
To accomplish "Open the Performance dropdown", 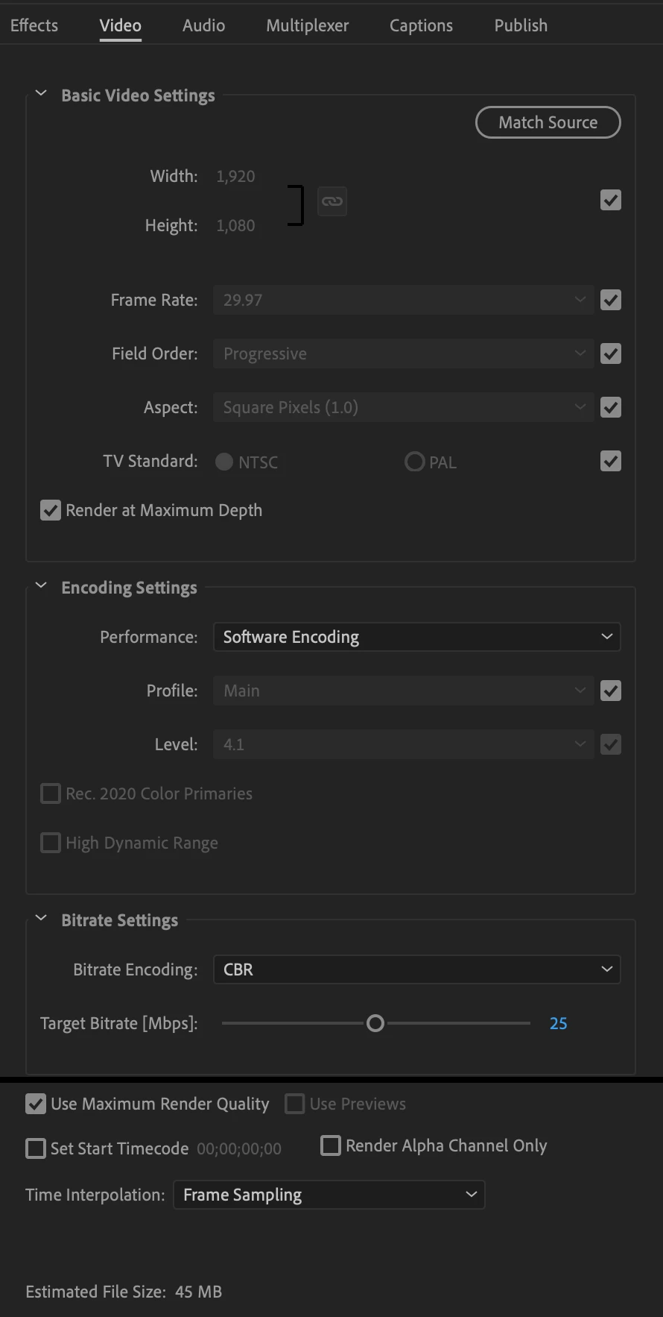I will (417, 637).
